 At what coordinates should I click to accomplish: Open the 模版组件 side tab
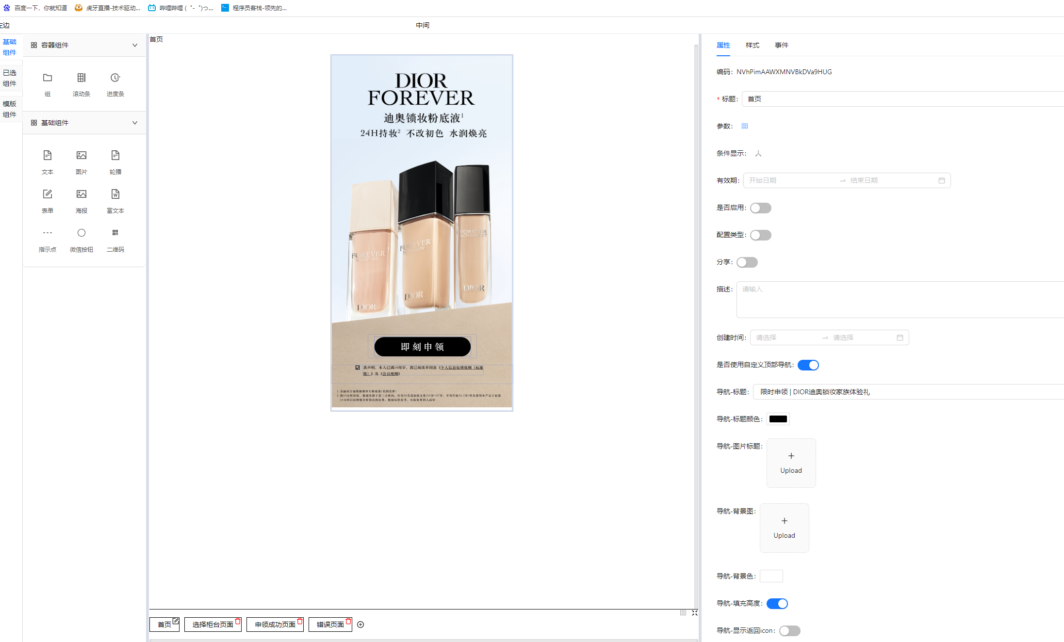pyautogui.click(x=10, y=109)
